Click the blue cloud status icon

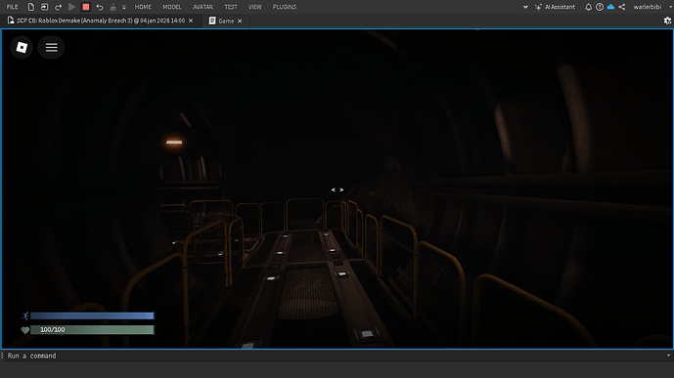tap(610, 7)
